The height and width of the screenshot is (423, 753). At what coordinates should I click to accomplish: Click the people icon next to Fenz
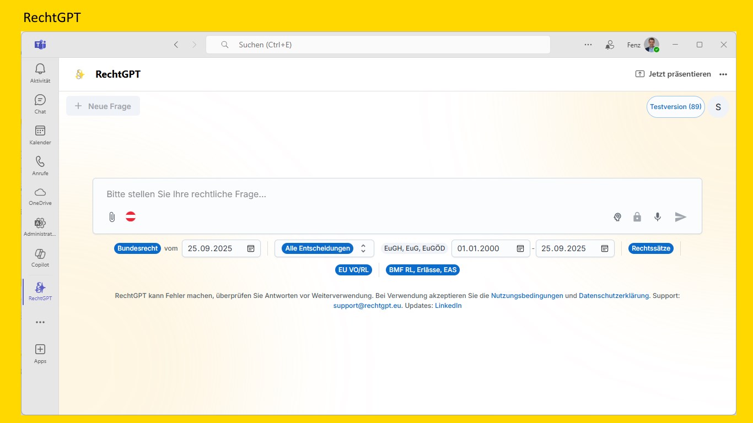tap(610, 45)
